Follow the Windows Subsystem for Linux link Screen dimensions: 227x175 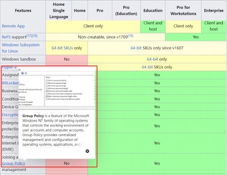[20, 48]
